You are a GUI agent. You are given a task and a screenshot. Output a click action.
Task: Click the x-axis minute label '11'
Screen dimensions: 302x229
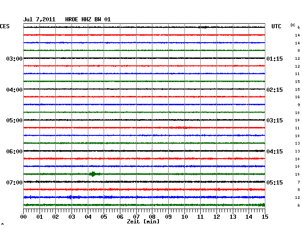pyautogui.click(x=200, y=216)
